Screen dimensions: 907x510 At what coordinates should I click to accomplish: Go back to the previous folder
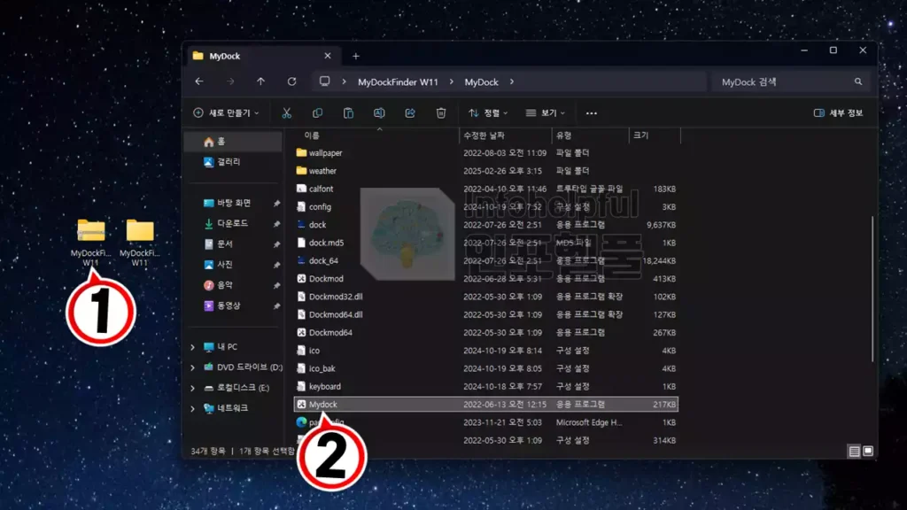click(199, 81)
